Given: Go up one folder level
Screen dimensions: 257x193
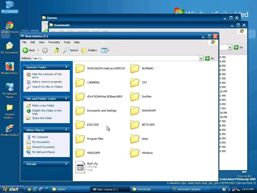Looking at the screenshot, I should point(57,50).
